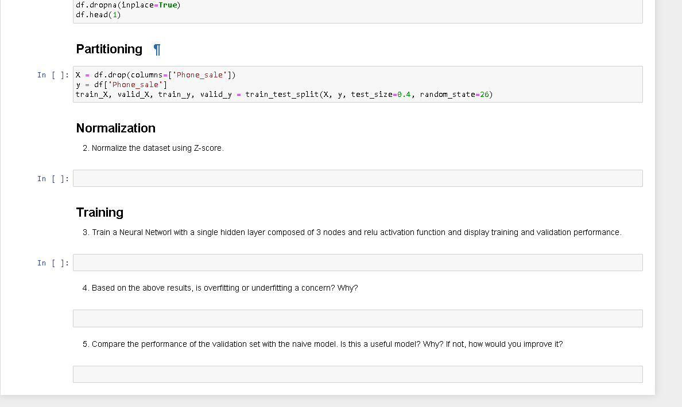Screen dimensions: 682x407
Task: Click the empty answer cell below question 5
Action: point(357,374)
